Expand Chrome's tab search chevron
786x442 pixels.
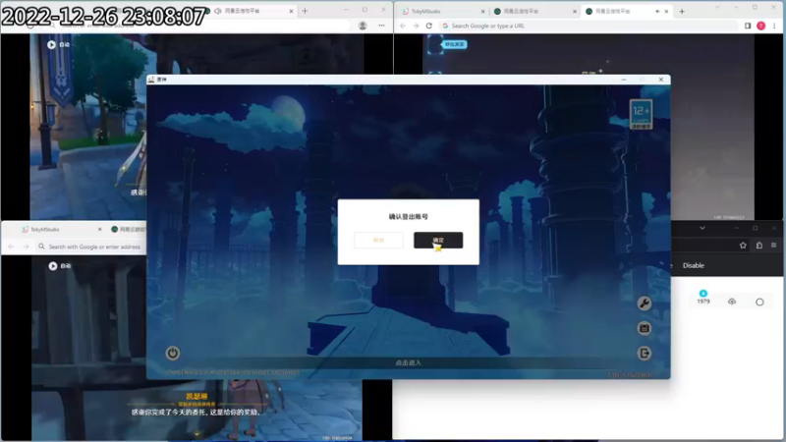717,8
